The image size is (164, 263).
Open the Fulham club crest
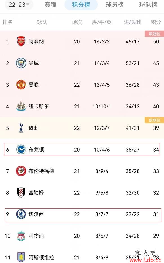pos(21,192)
